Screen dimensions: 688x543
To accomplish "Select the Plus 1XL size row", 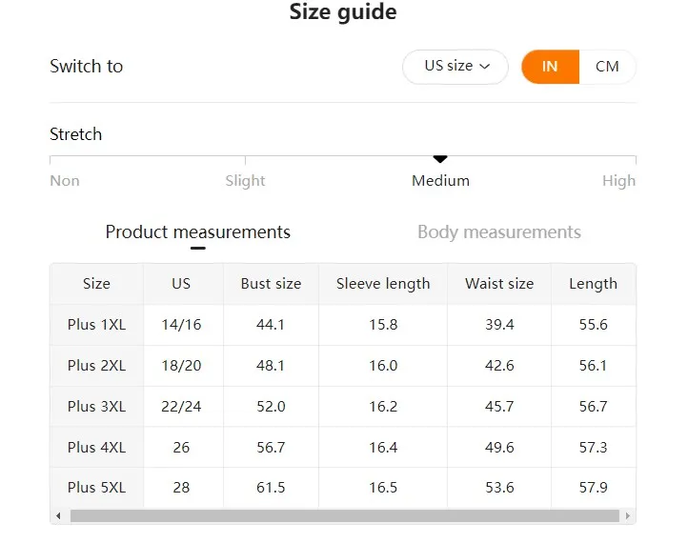I will (x=343, y=325).
